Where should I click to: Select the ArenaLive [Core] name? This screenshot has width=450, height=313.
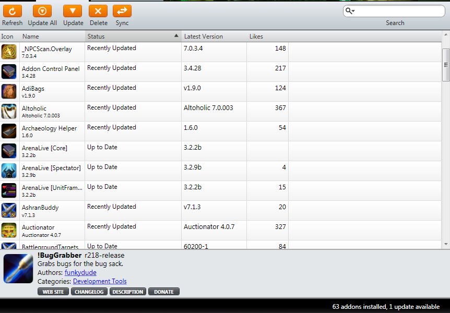point(44,148)
